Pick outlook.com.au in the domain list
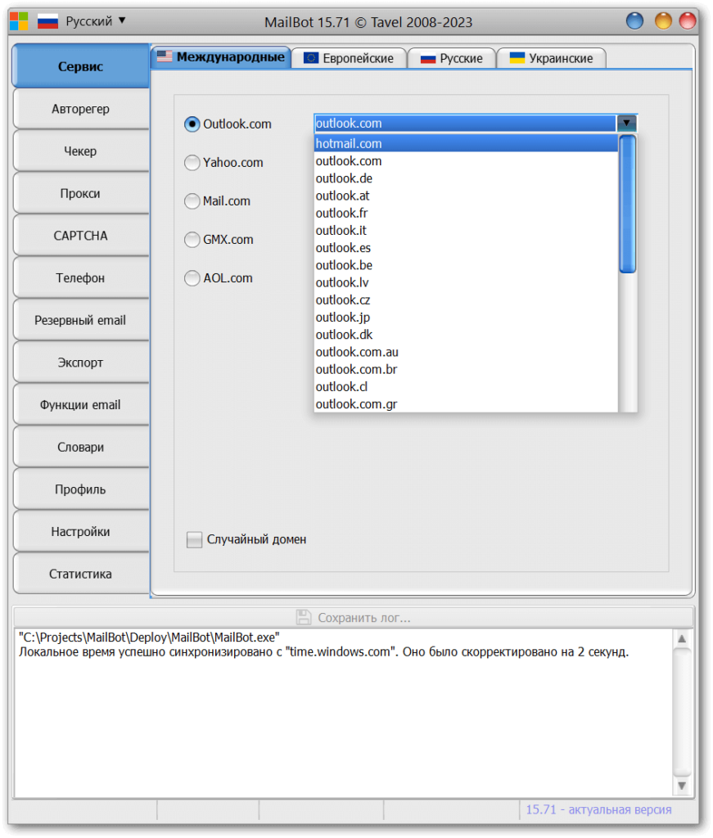This screenshot has width=713, height=838. point(466,352)
